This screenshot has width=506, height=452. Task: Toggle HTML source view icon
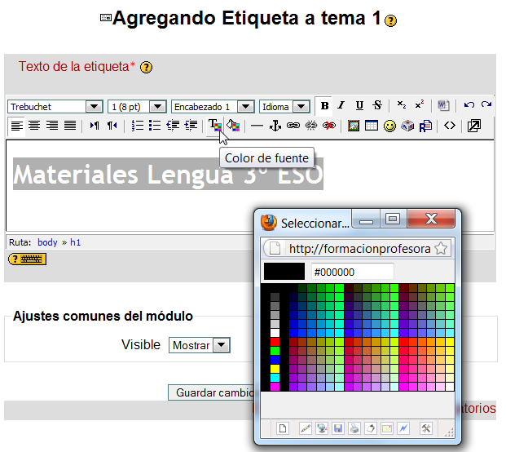(449, 126)
